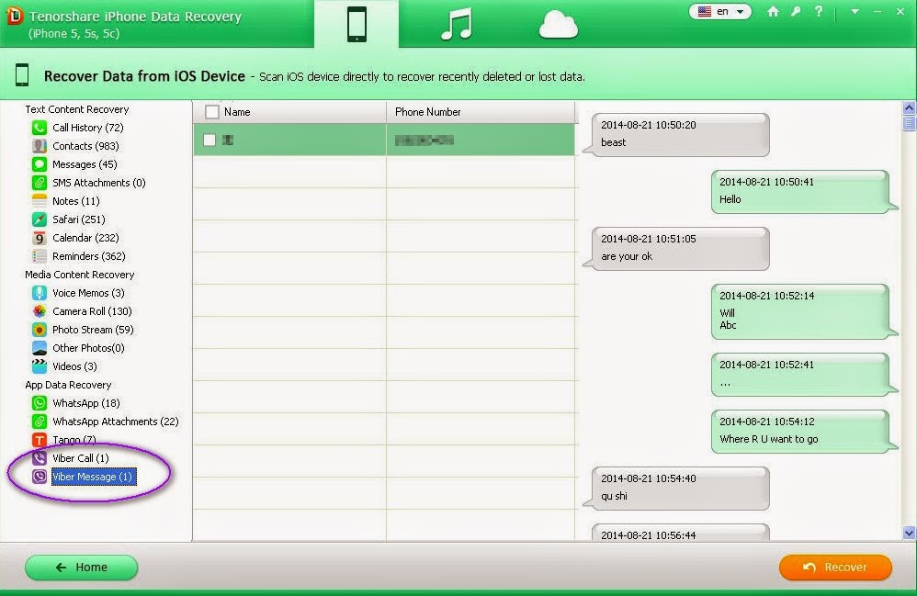Open the Camera Roll flower icon
Image resolution: width=917 pixels, height=596 pixels.
point(40,310)
